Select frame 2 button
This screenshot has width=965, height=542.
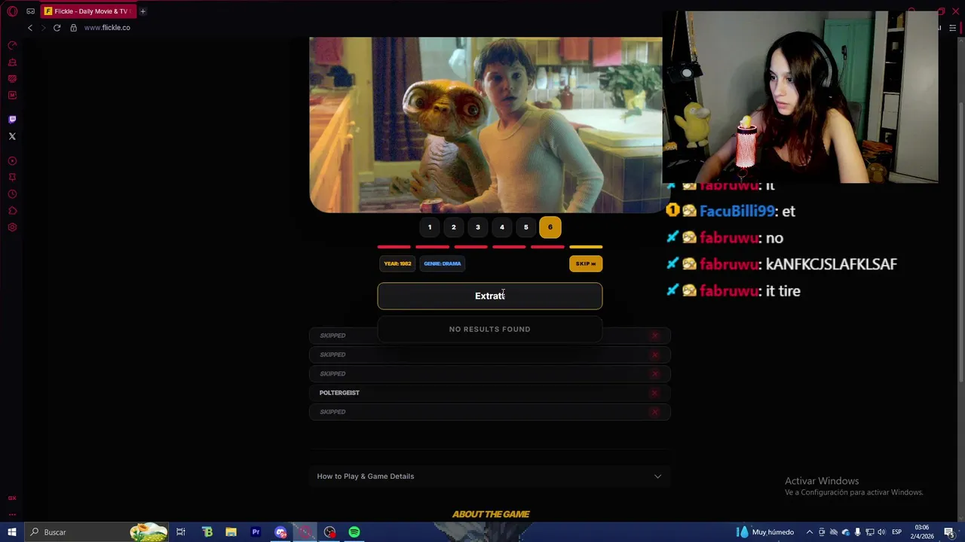454,227
